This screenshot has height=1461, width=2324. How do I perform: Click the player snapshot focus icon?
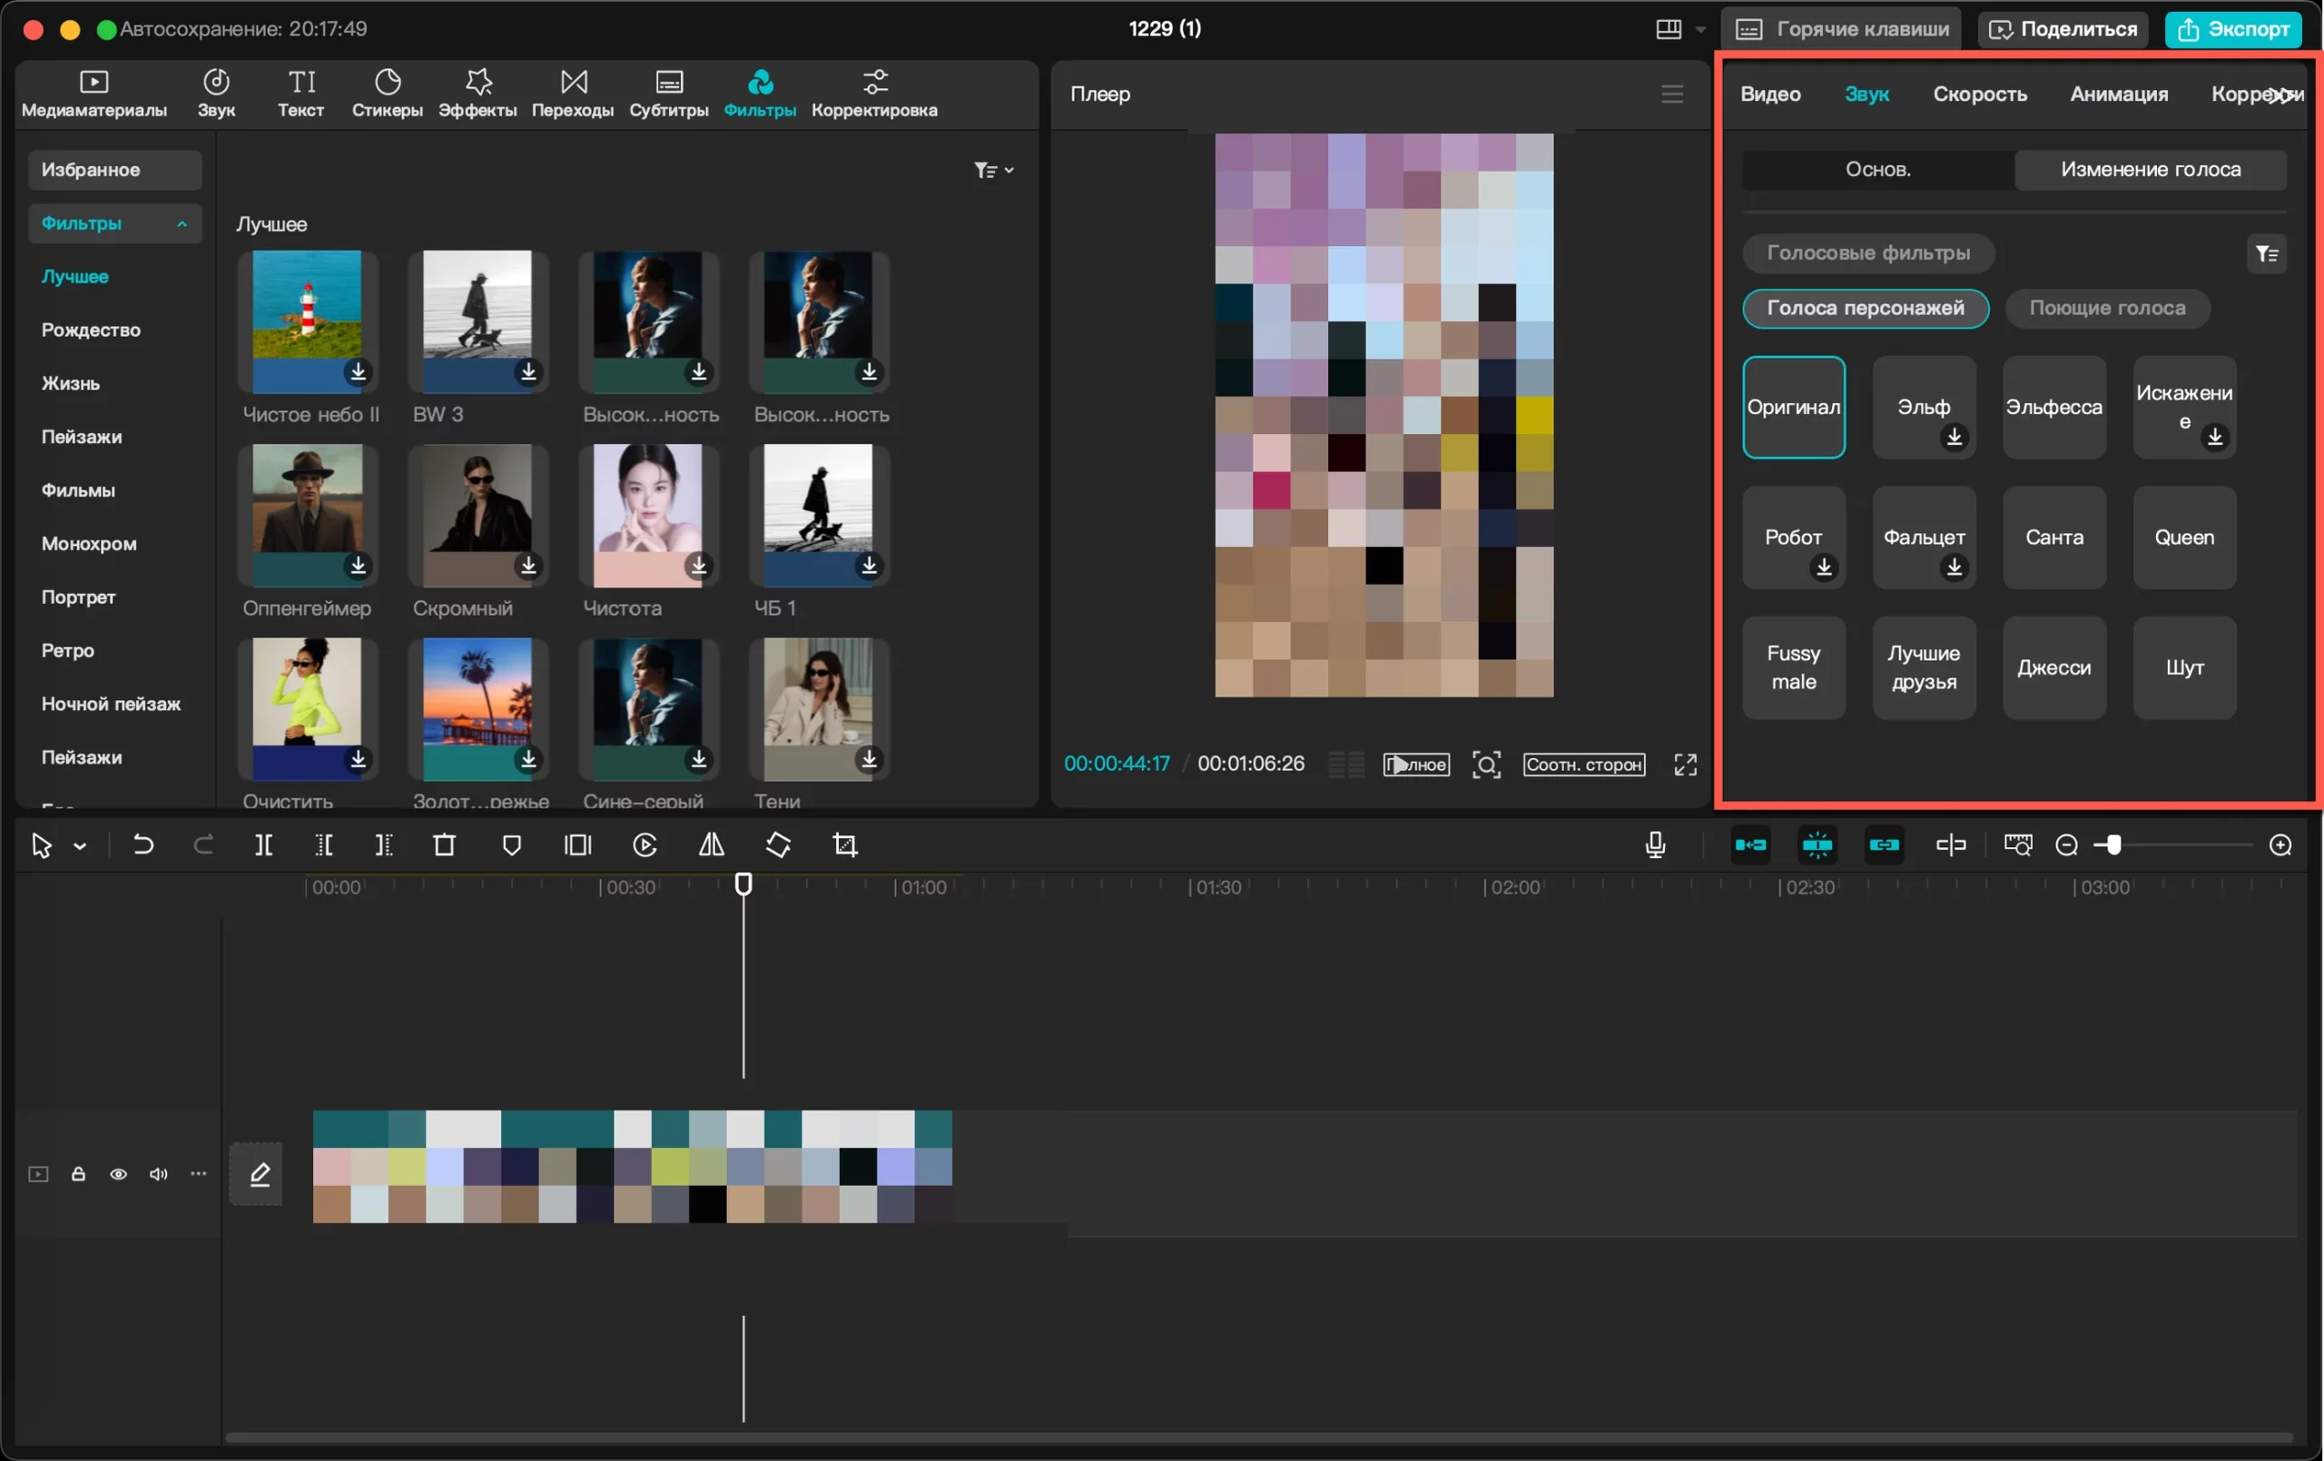pos(1486,764)
